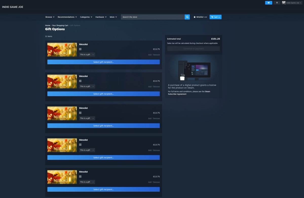The height and width of the screenshot is (198, 304).
Task: Open the fifth Mesoké game thumbnail
Action: coord(62,177)
